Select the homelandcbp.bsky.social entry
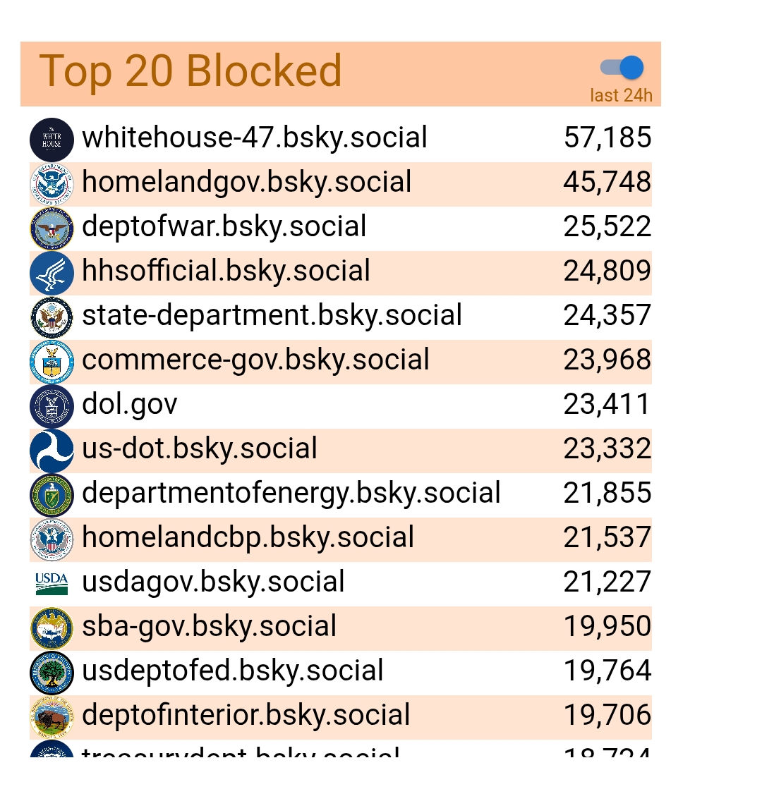Image resolution: width=762 pixels, height=801 pixels. tap(248, 537)
